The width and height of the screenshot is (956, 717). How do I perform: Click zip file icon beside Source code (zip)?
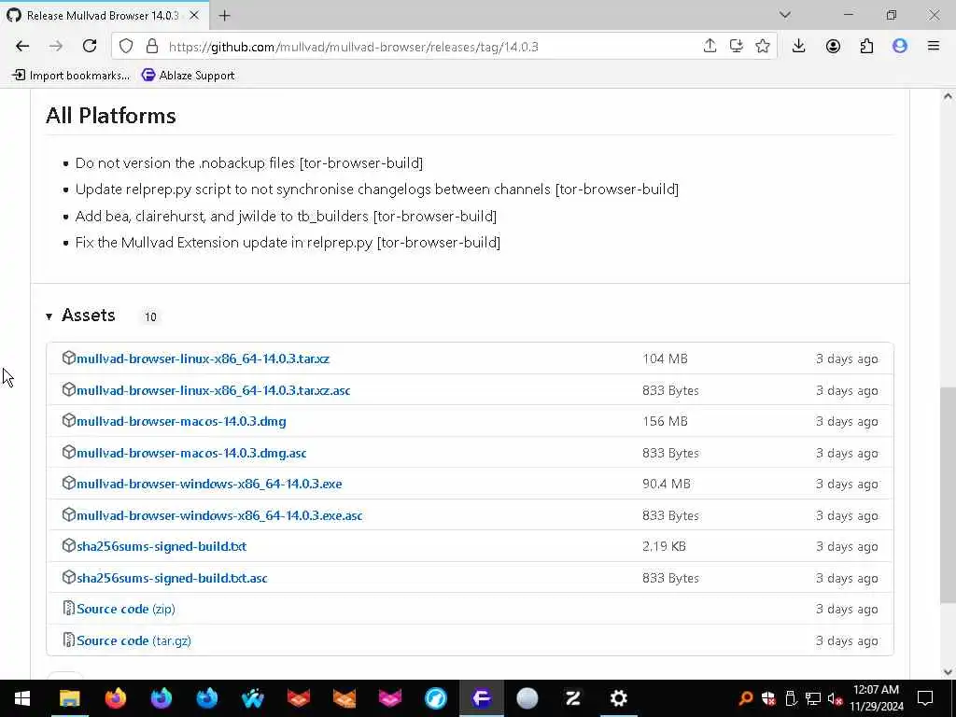(x=68, y=608)
